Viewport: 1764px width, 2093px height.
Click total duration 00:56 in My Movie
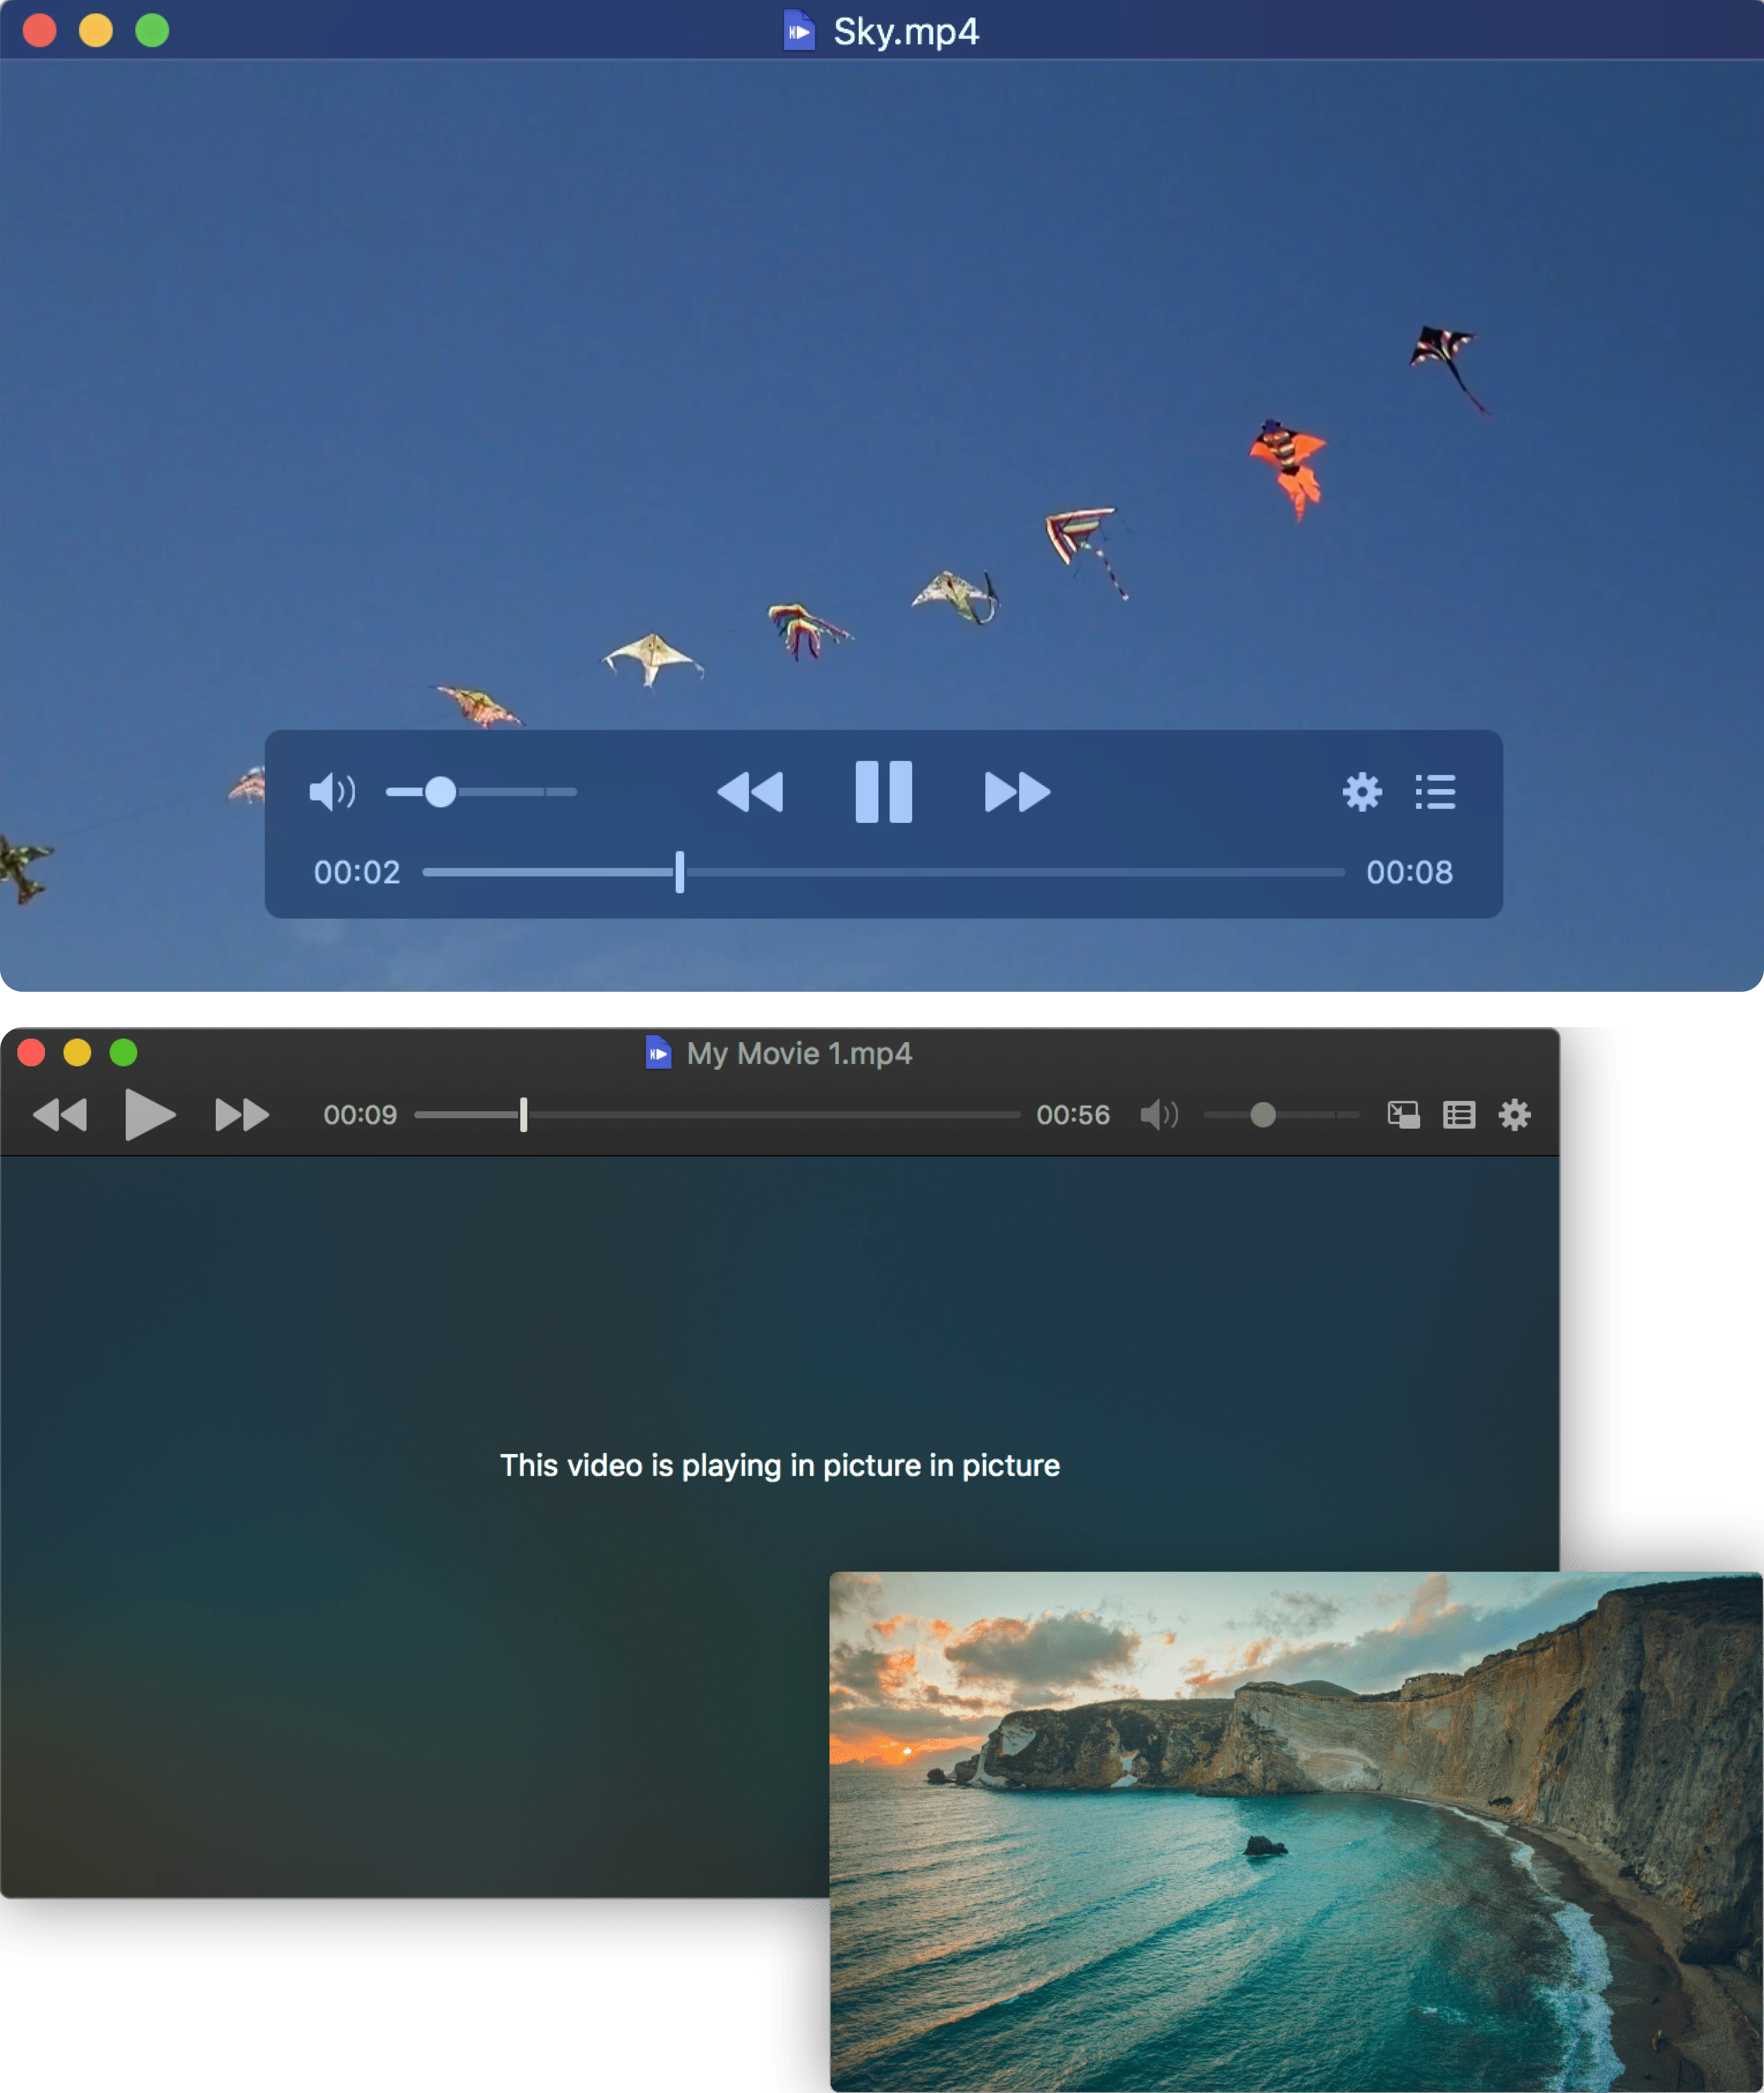[1073, 1114]
